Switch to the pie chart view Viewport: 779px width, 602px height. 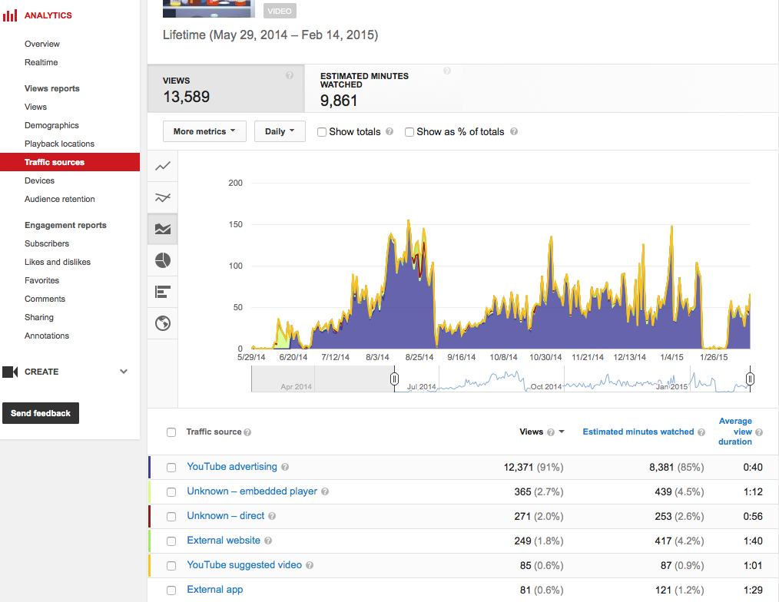pos(163,260)
